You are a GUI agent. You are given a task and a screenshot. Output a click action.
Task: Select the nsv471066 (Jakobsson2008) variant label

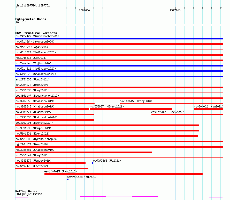coord(35,41)
